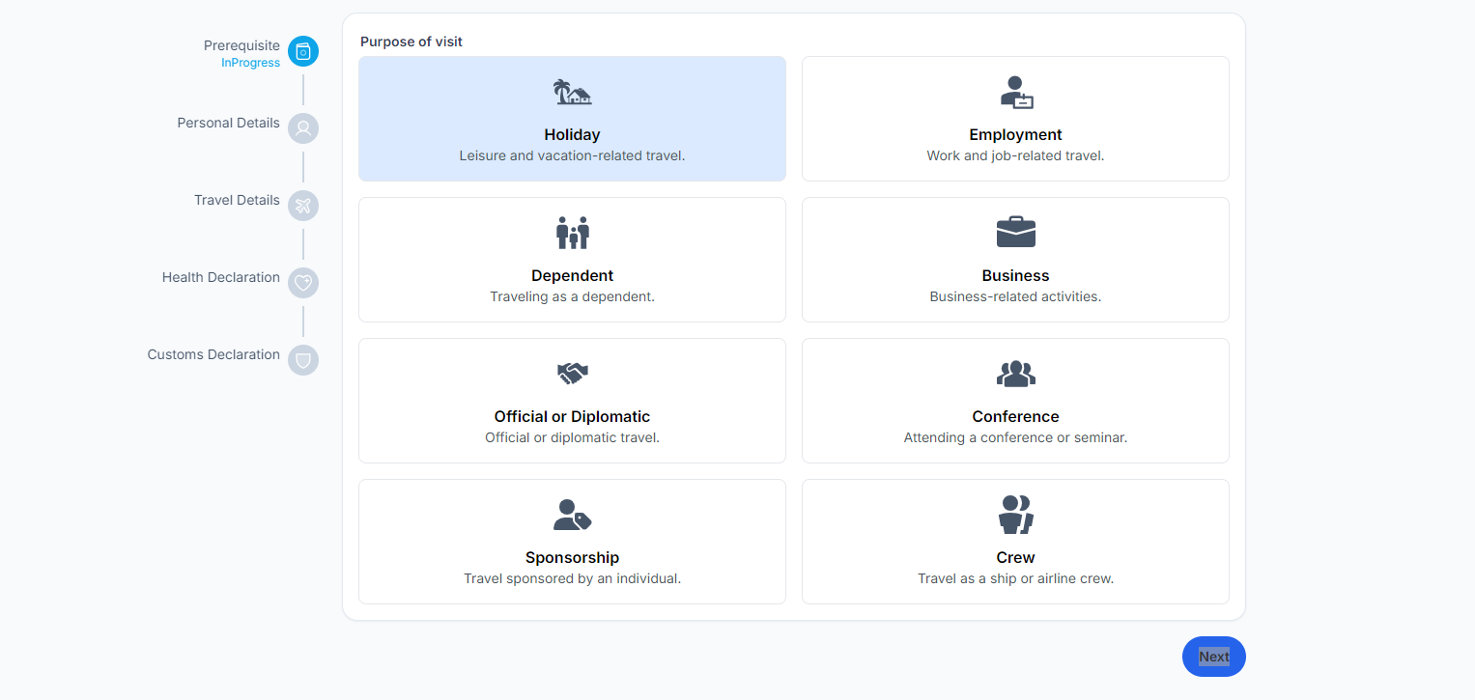Click the briefcase Business icon
The image size is (1475, 700).
point(1015,233)
